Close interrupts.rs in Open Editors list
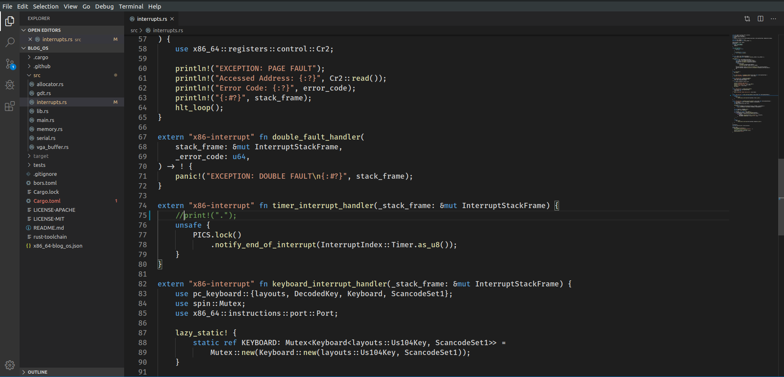 tap(30, 39)
